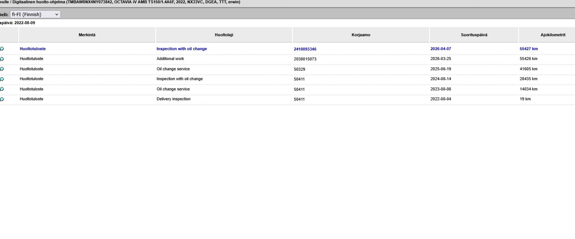
Task: Click workshop number 2038015073
Action: tap(305, 59)
